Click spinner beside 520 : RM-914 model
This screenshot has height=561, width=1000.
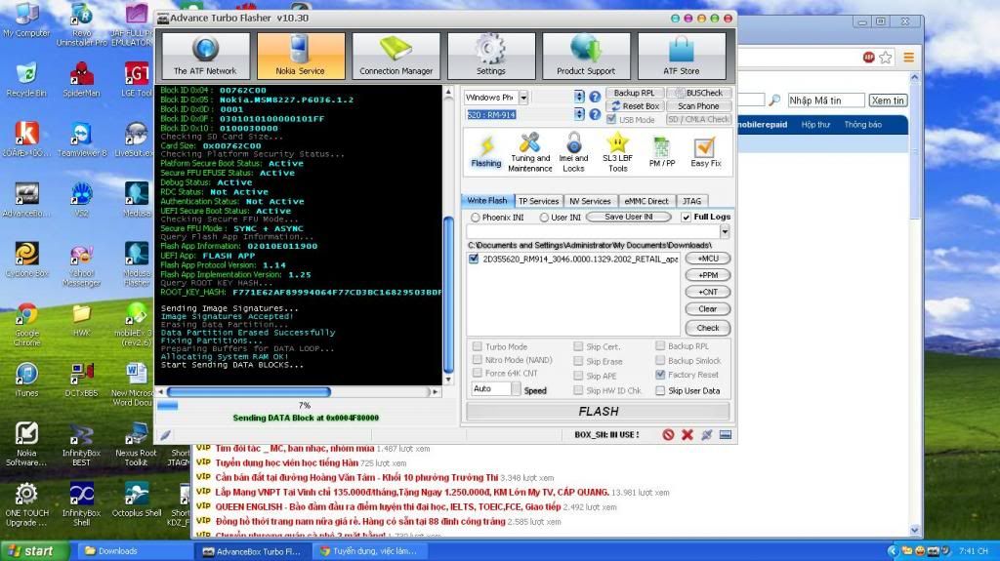[579, 114]
